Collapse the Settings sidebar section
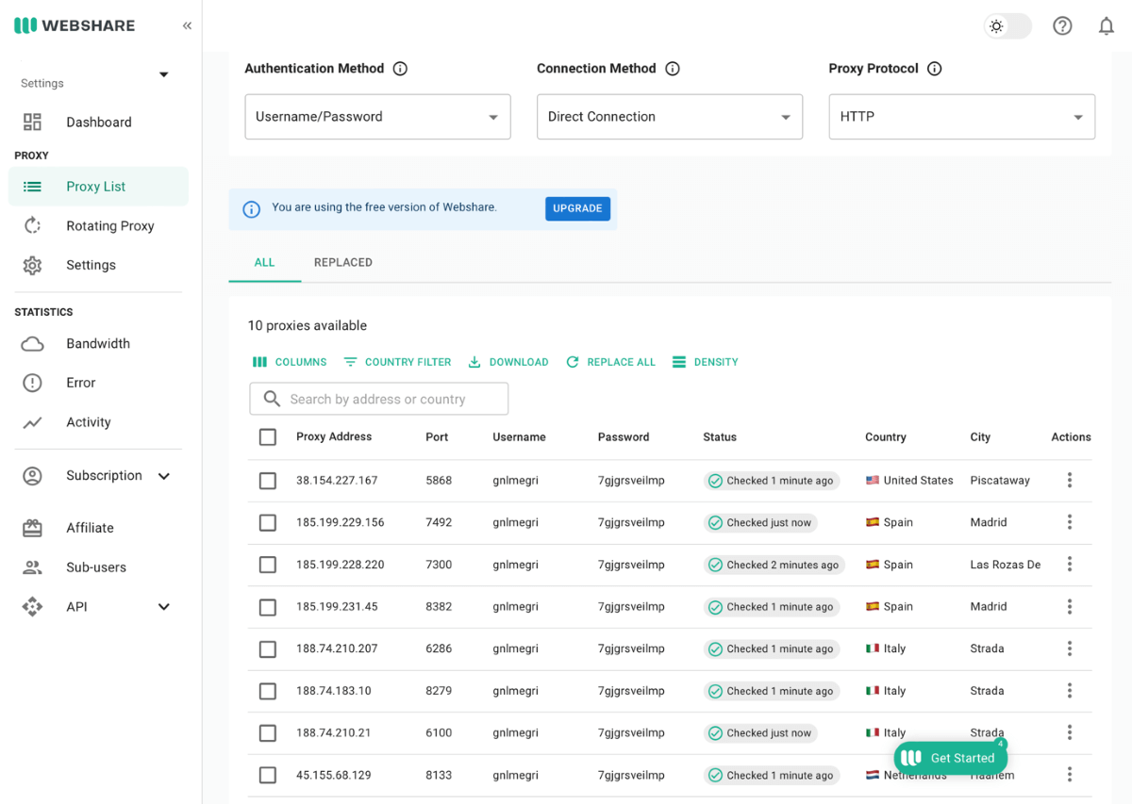 coord(162,74)
